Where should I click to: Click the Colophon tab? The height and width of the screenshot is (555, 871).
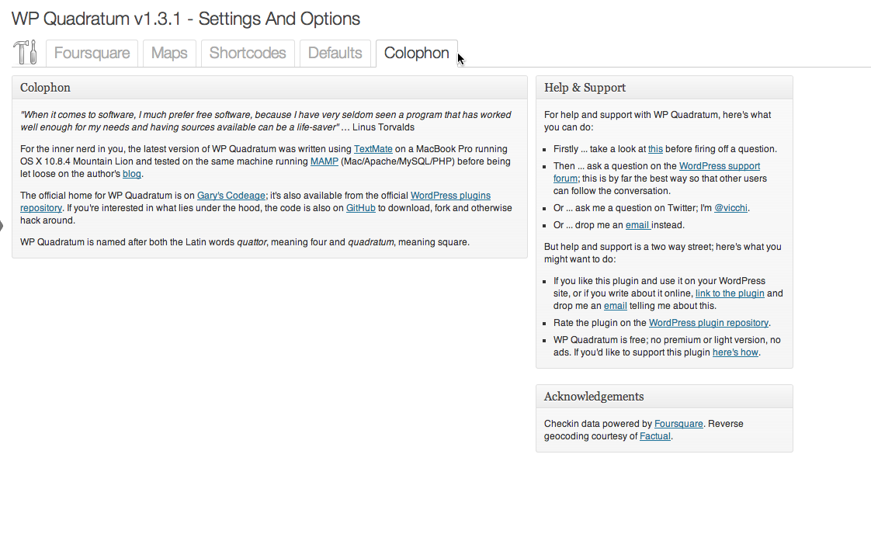click(x=417, y=54)
